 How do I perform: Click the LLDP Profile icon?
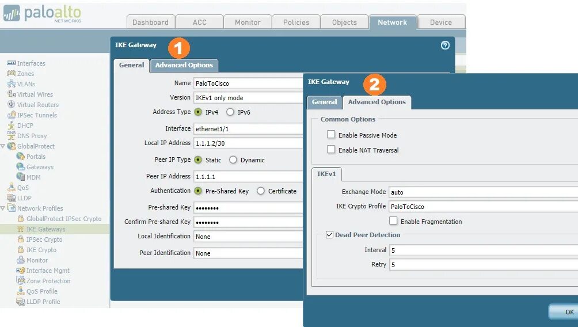pos(21,301)
